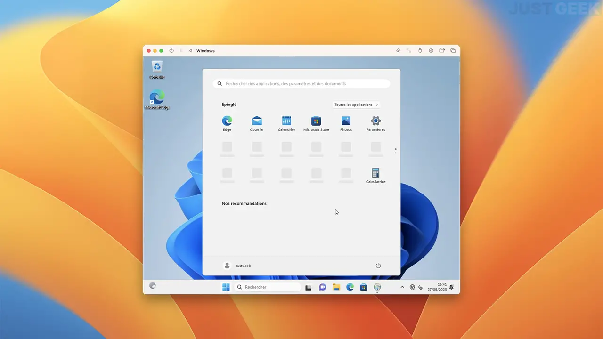Viewport: 603px width, 339px height.
Task: Click the tray icon left of the clock
Action: [420, 287]
